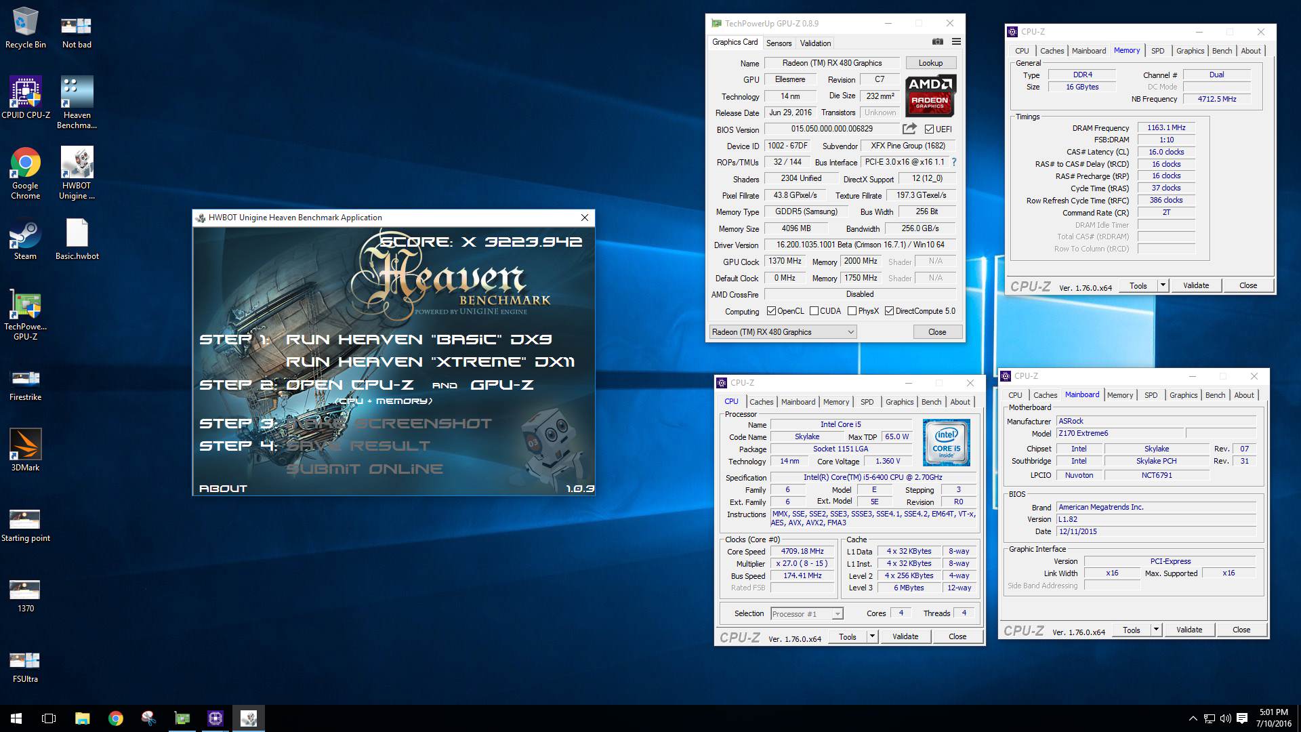Launch Heaven Benchmark desktop shortcut

tap(77, 102)
